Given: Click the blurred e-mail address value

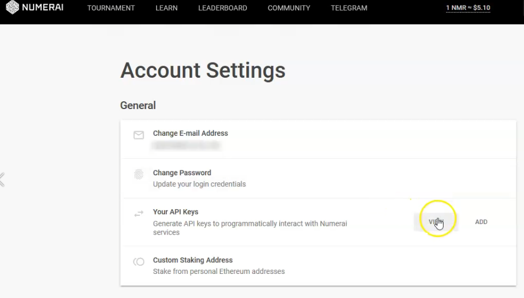Looking at the screenshot, I should click(x=186, y=145).
